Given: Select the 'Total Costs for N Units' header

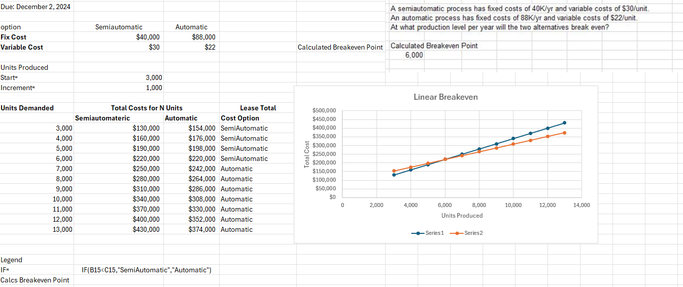Looking at the screenshot, I should pos(147,108).
